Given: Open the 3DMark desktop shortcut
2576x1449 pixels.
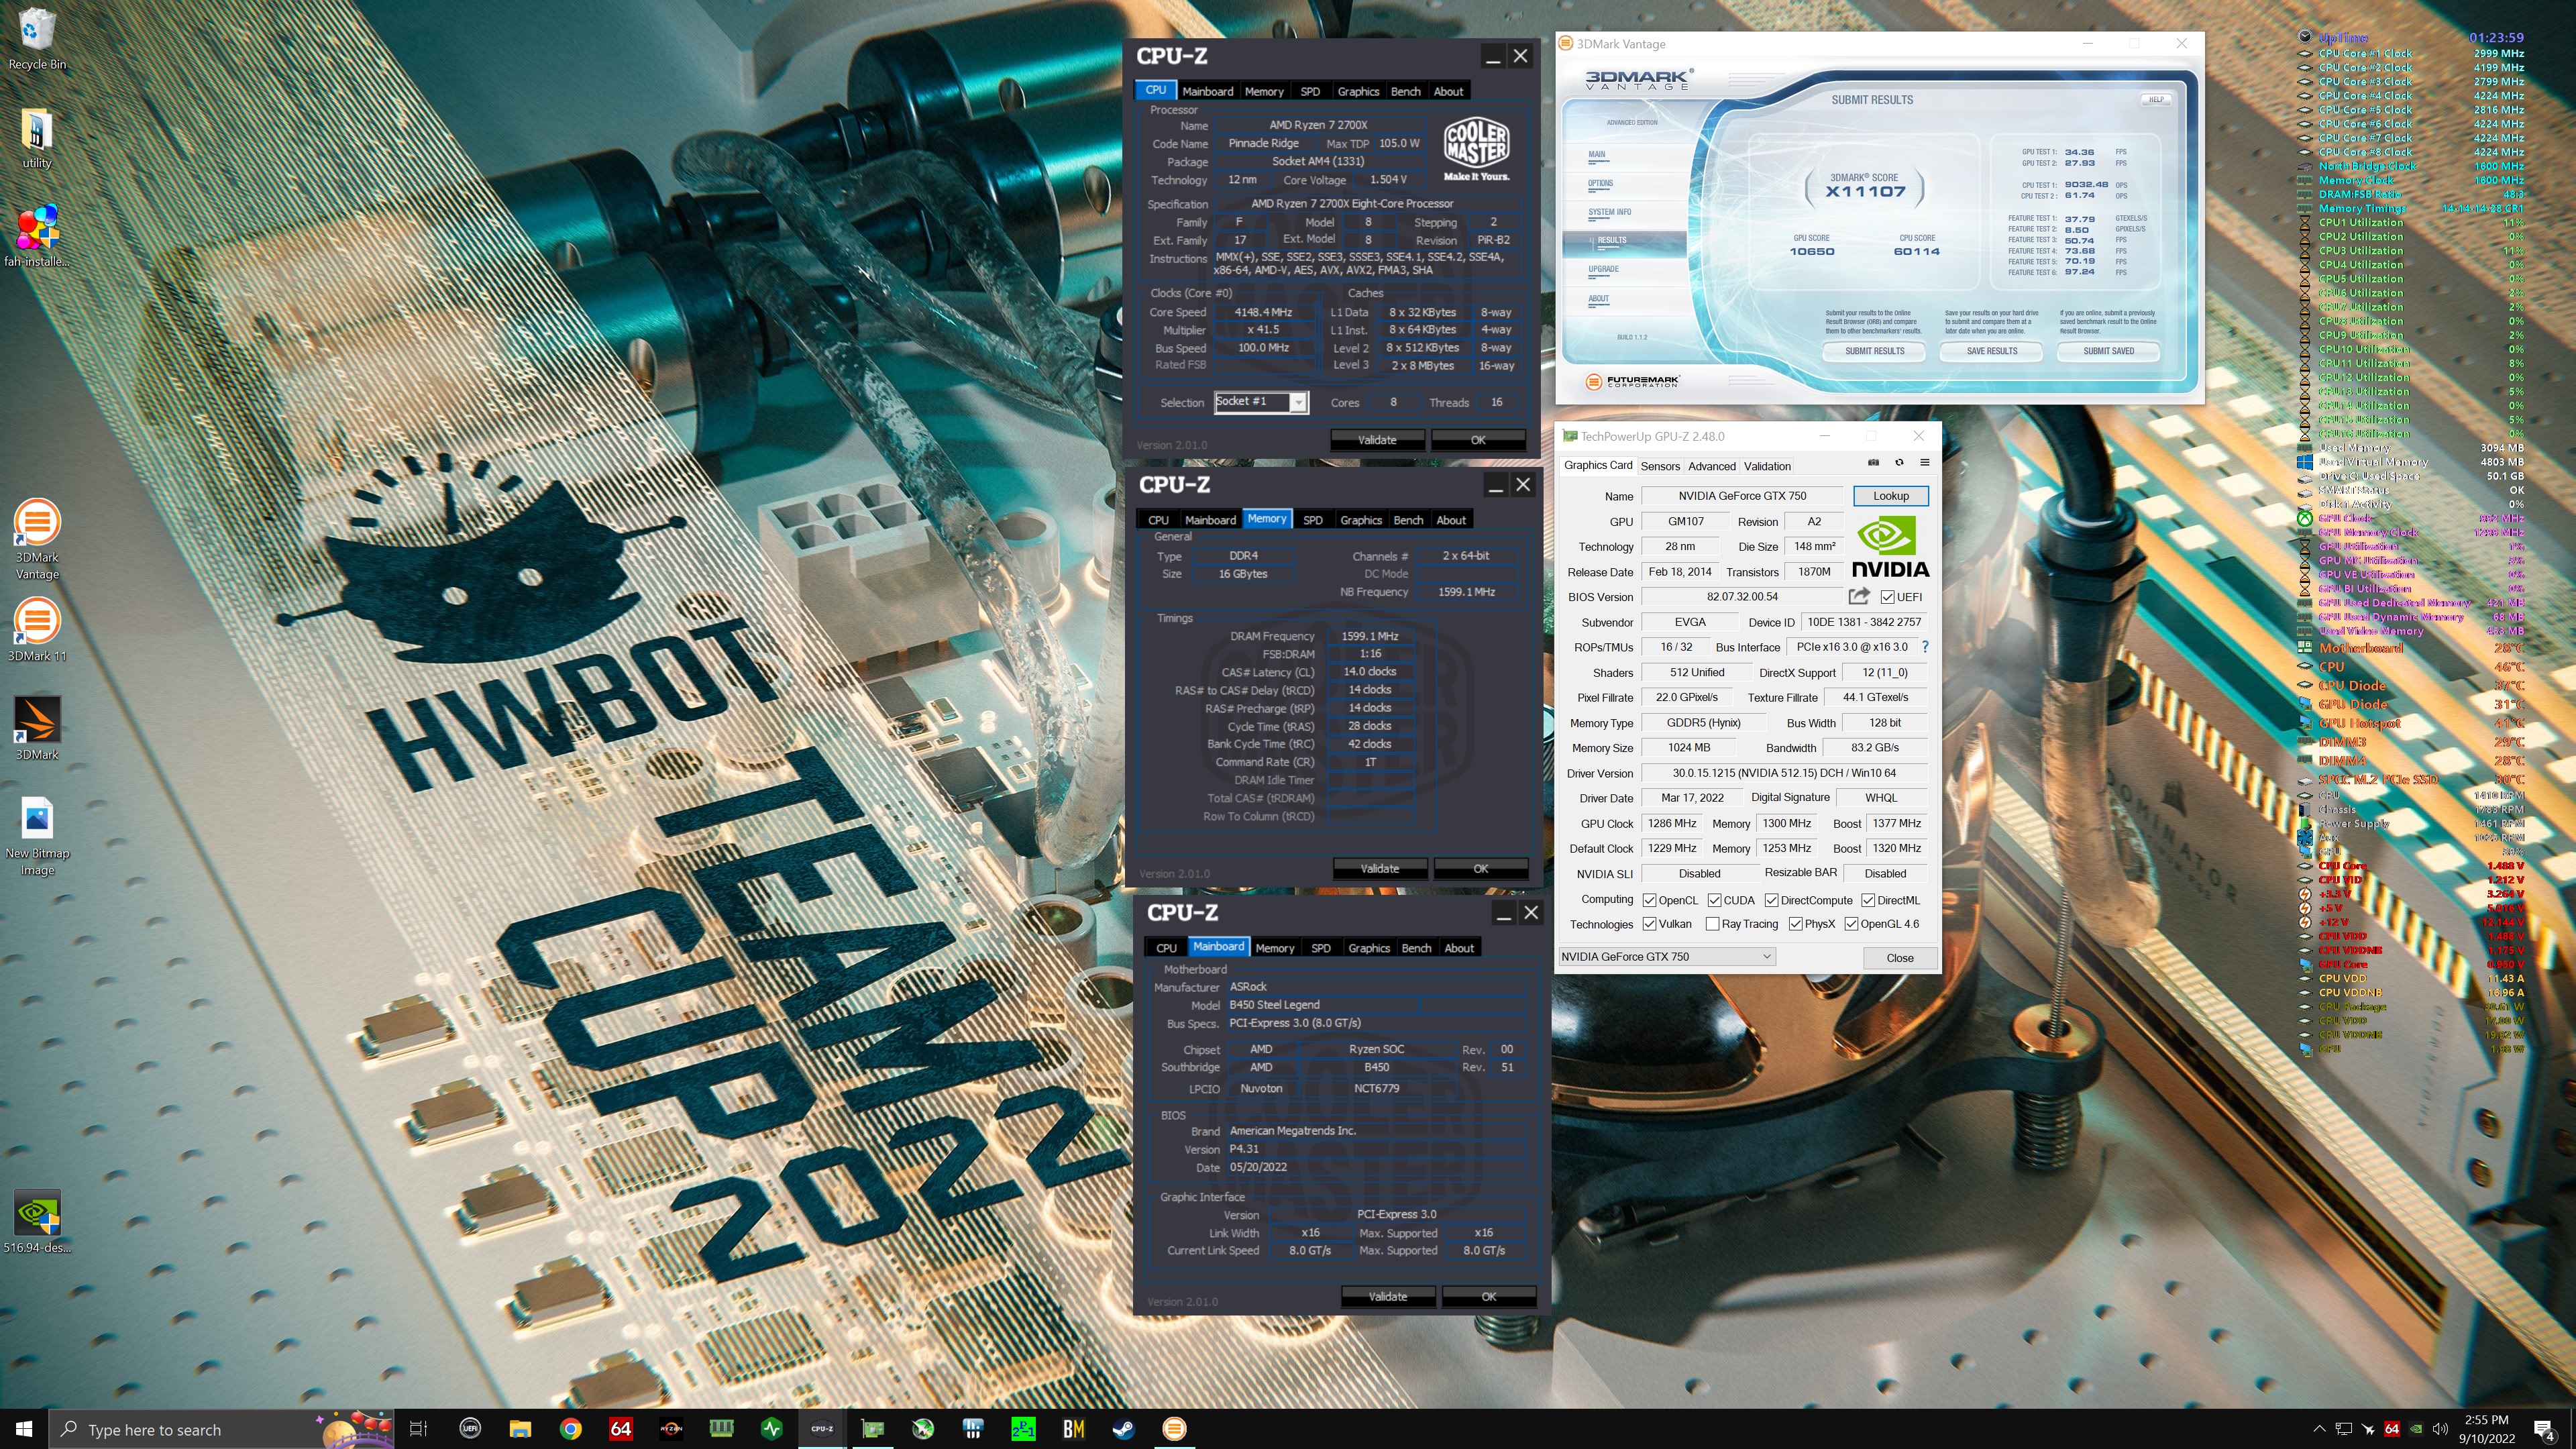Looking at the screenshot, I should click(x=37, y=729).
